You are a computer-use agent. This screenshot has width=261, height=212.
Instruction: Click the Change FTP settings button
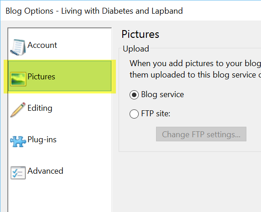tap(201, 134)
